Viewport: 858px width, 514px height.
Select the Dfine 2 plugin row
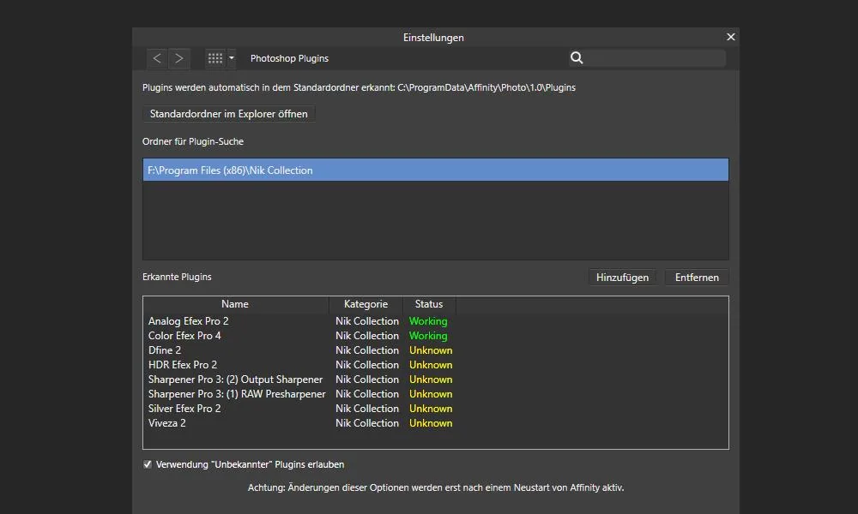tap(436, 350)
